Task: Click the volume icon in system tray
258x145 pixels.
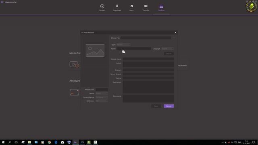Action: click(232, 142)
